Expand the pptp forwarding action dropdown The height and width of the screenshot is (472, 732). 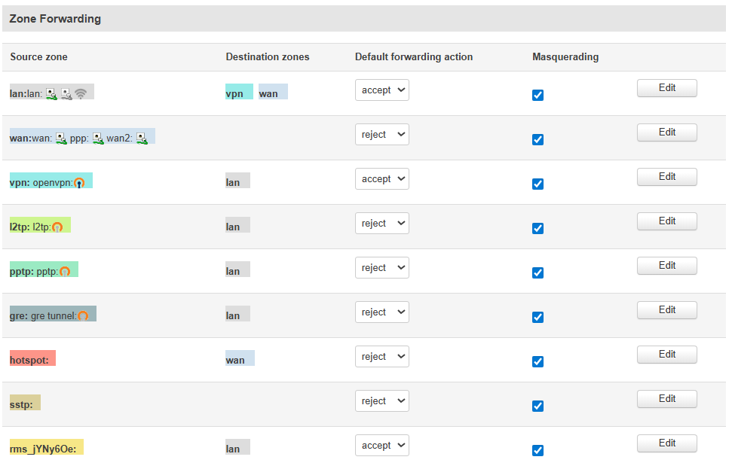[x=382, y=268]
